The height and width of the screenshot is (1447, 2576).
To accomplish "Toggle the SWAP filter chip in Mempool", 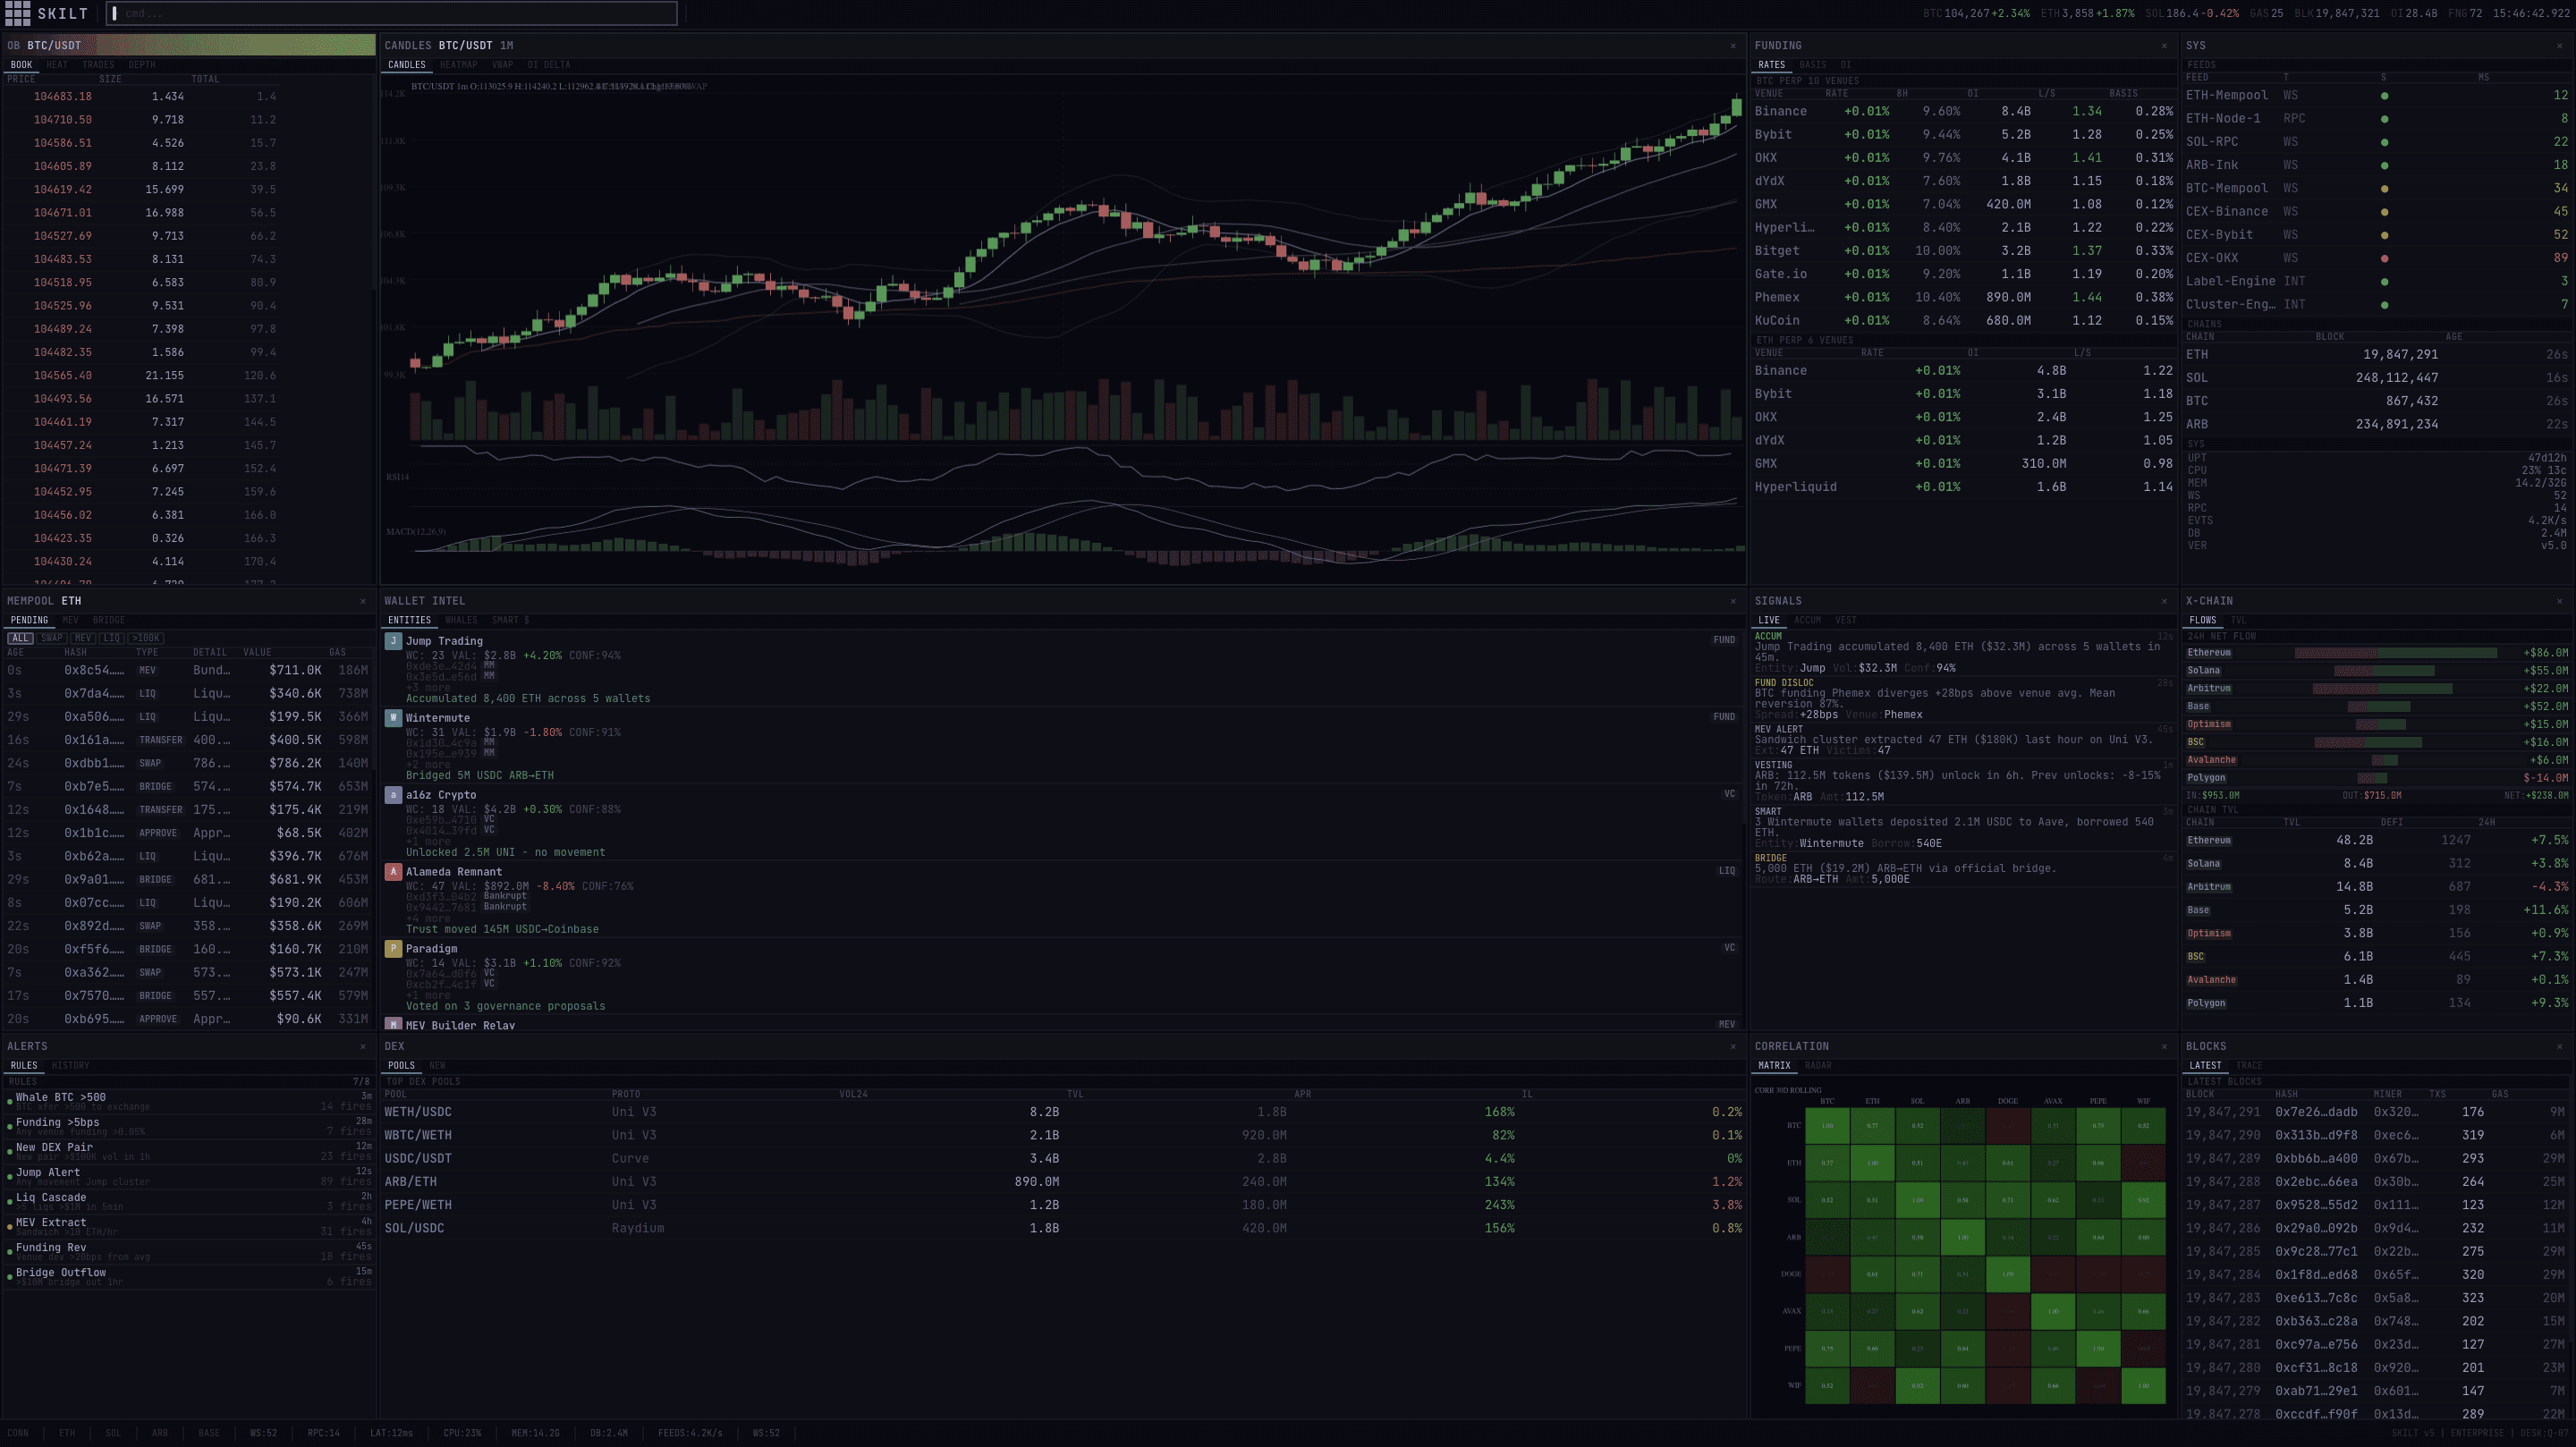I will tap(52, 638).
